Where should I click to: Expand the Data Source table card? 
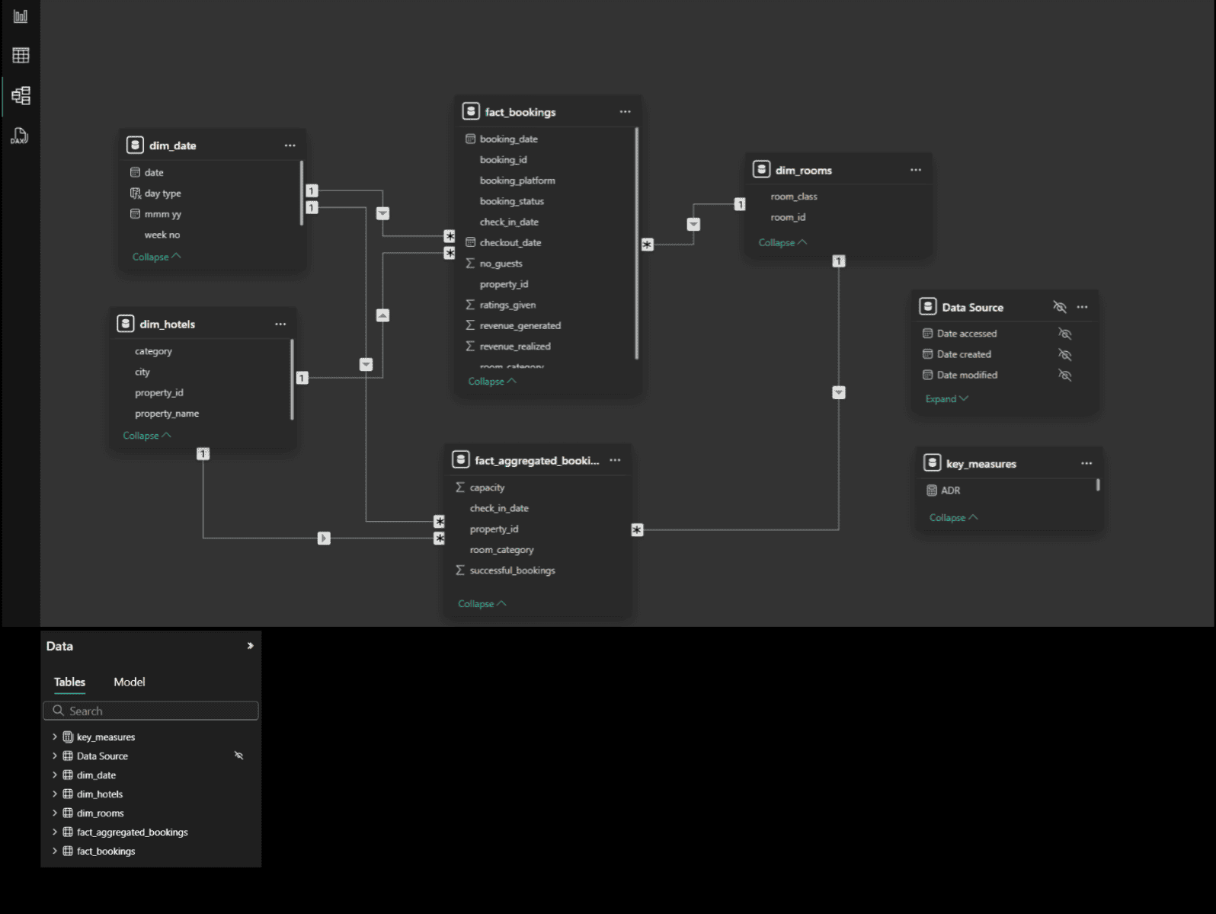tap(946, 399)
